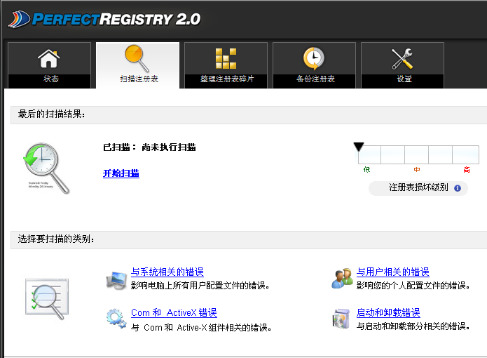Click the 选择要扫描的类别 section header
The height and width of the screenshot is (358, 487).
tap(249, 240)
